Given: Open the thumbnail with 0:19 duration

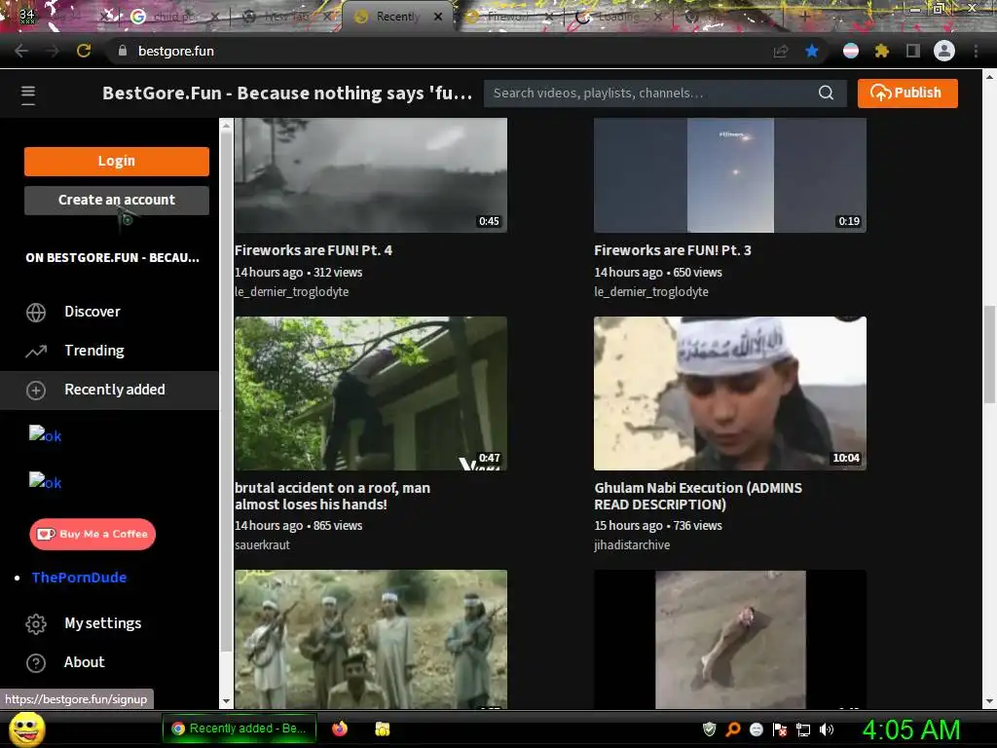Looking at the screenshot, I should tap(730, 175).
